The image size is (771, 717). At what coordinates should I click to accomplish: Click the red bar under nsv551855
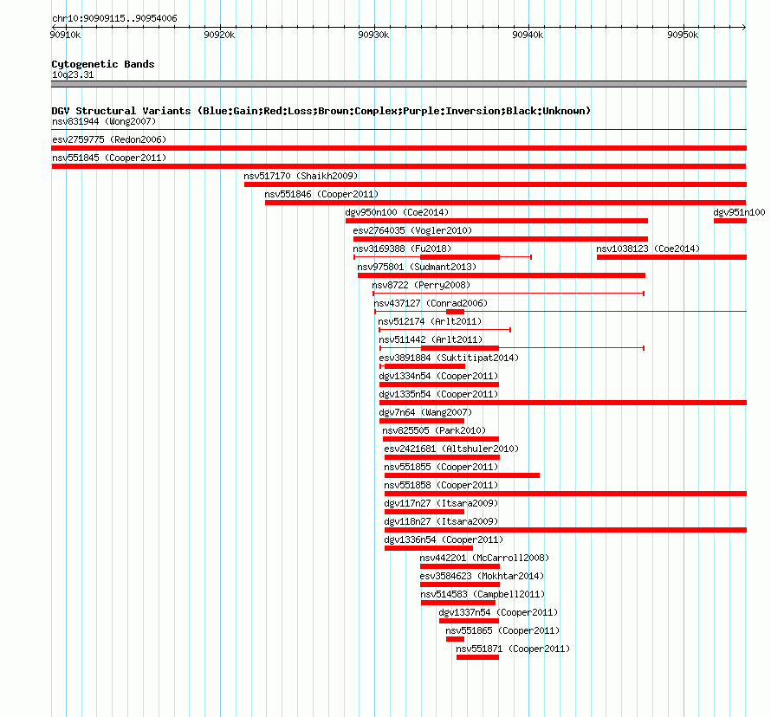click(x=463, y=475)
